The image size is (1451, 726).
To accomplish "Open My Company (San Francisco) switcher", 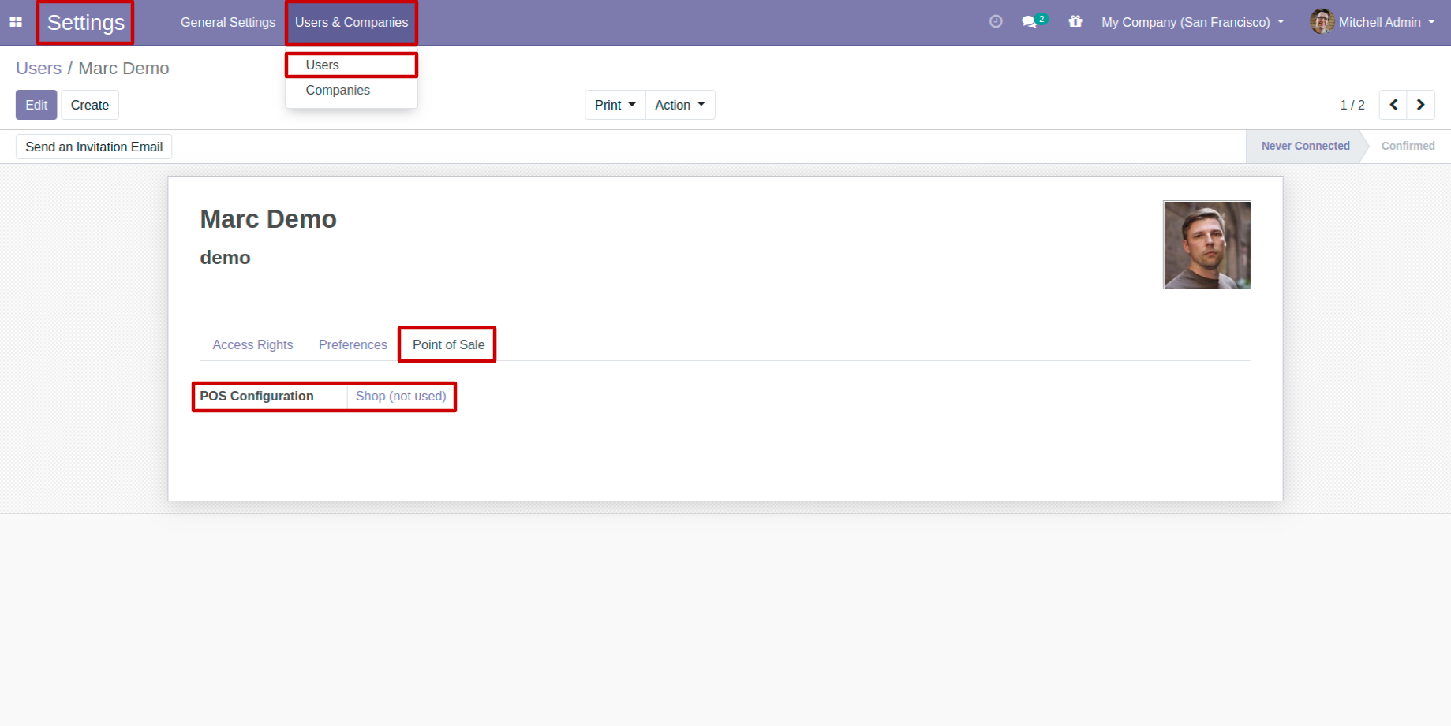I will [x=1193, y=22].
